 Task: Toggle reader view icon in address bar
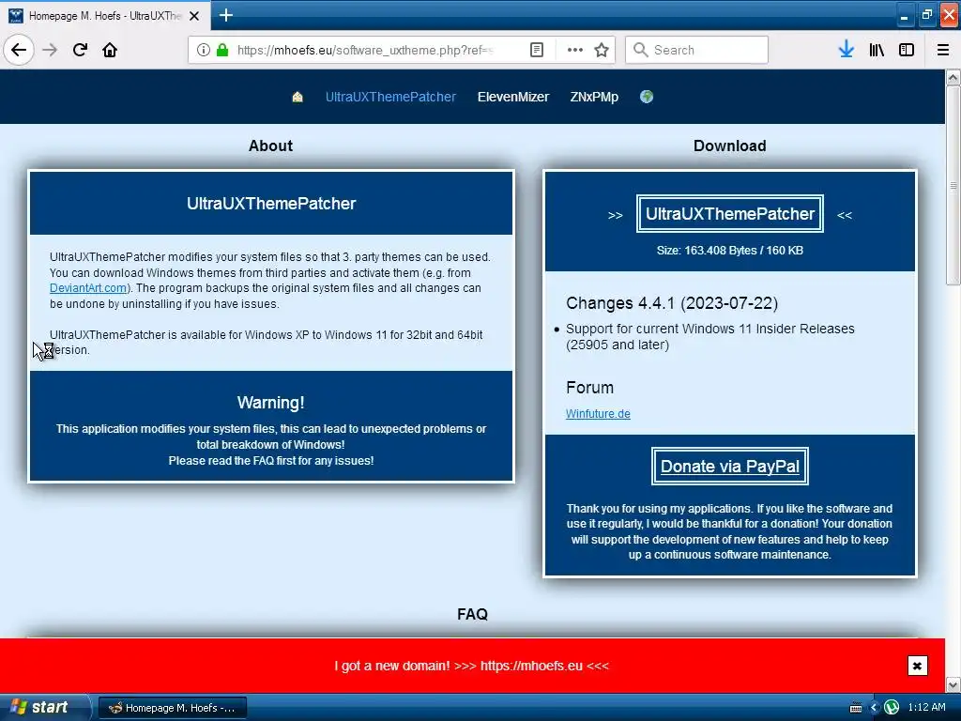pyautogui.click(x=536, y=50)
